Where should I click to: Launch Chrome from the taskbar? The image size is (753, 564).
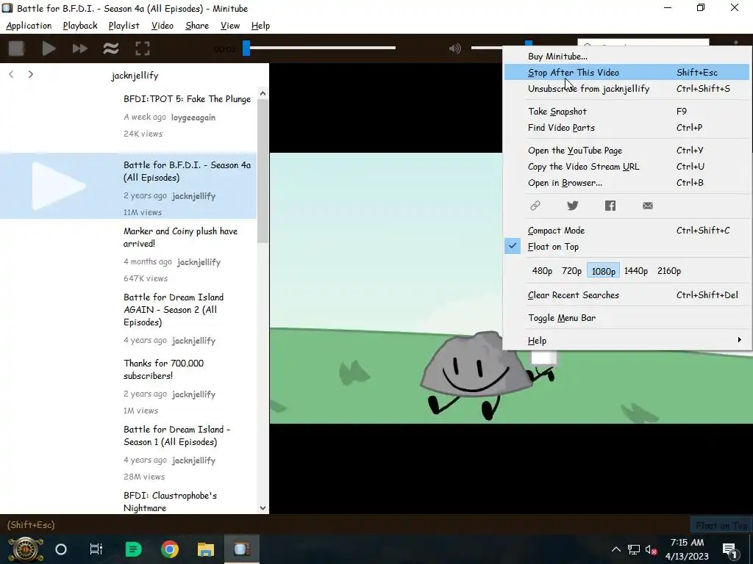click(x=170, y=549)
